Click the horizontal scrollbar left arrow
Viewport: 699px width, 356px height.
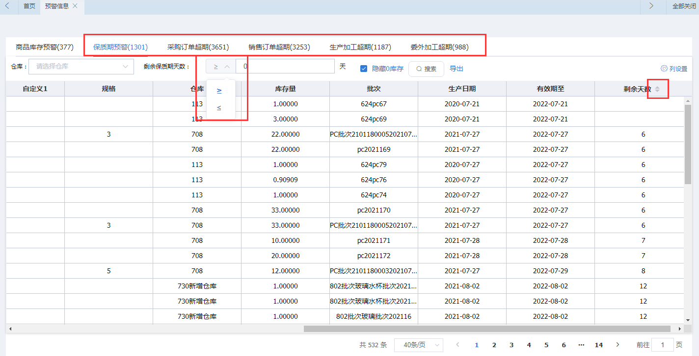point(10,329)
